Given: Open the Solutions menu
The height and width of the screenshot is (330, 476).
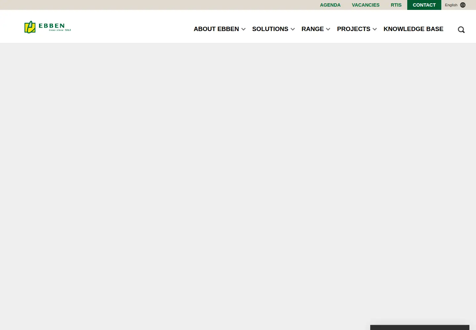Looking at the screenshot, I should point(270,29).
